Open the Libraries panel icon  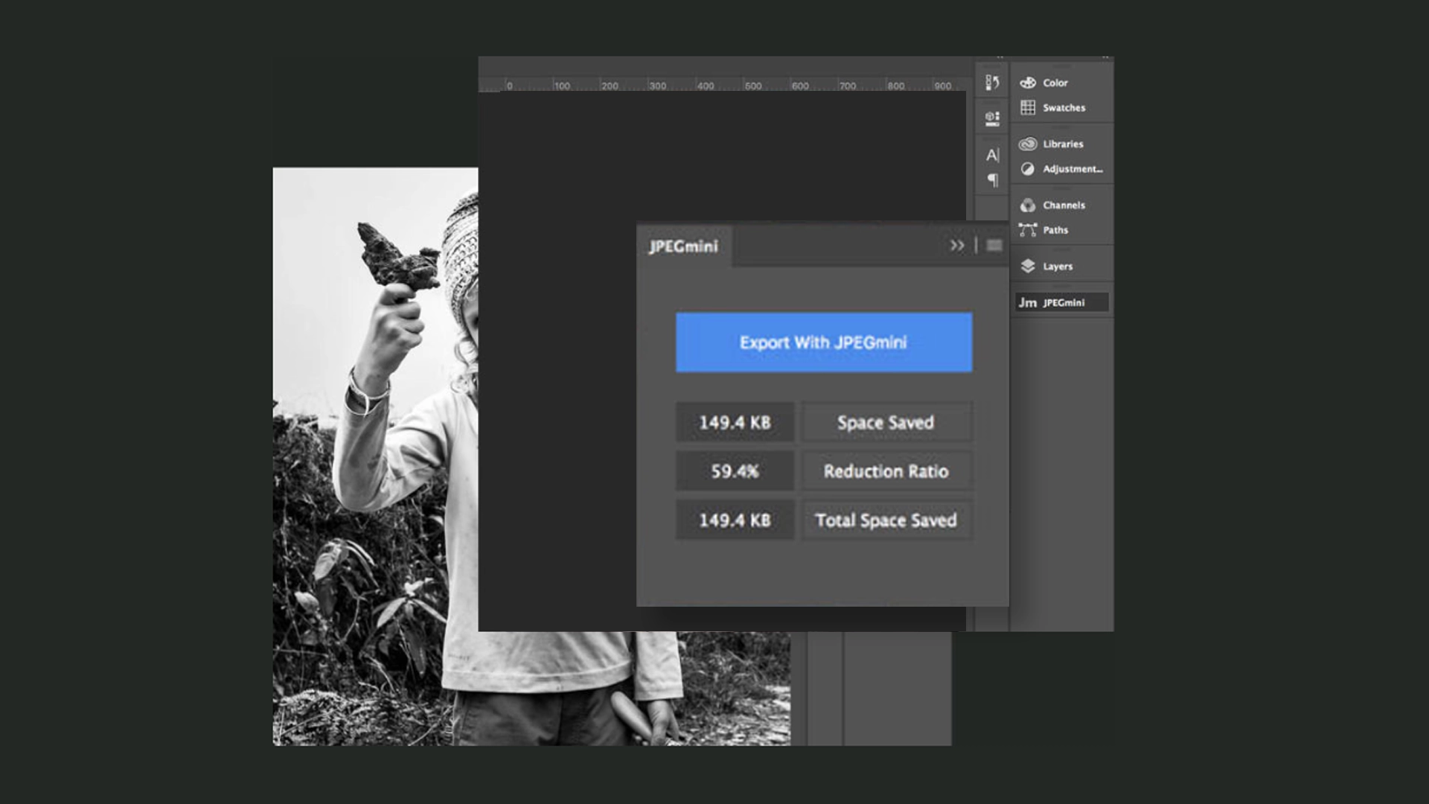pyautogui.click(x=1028, y=144)
